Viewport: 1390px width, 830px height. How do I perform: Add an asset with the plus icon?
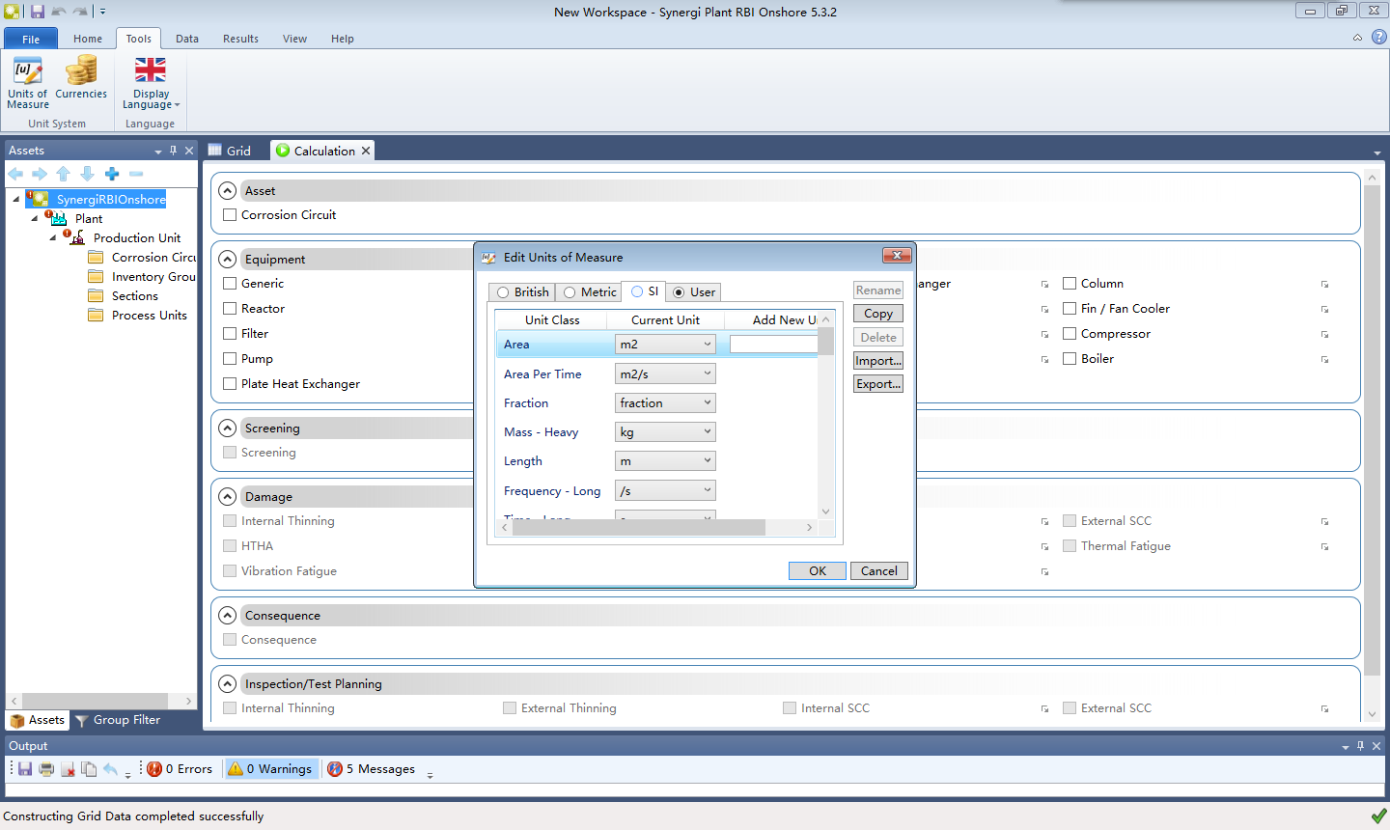click(112, 174)
